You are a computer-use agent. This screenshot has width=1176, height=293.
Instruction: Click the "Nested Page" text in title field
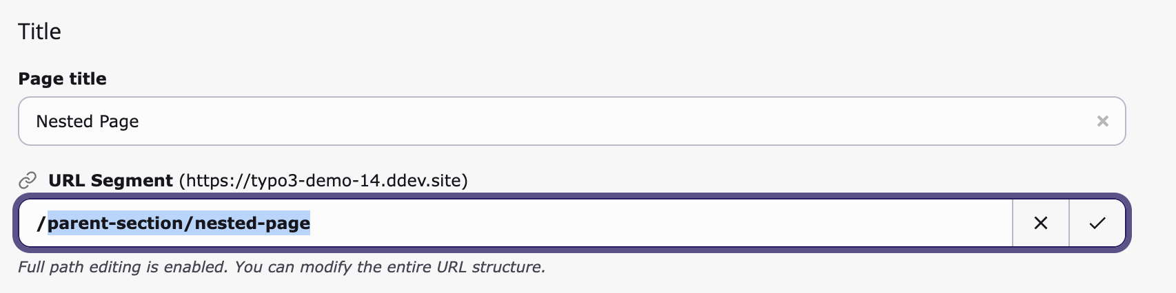[x=88, y=122]
